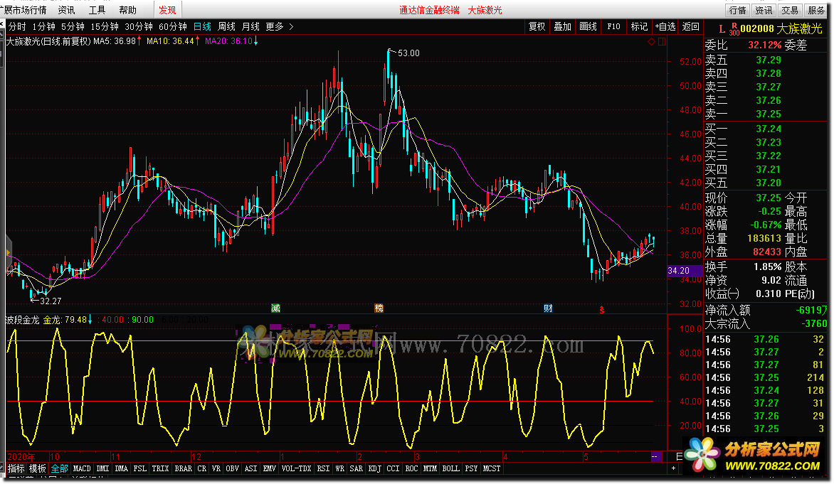The image size is (834, 484).
Task: Click the 标记 mark tool
Action: coord(639,26)
